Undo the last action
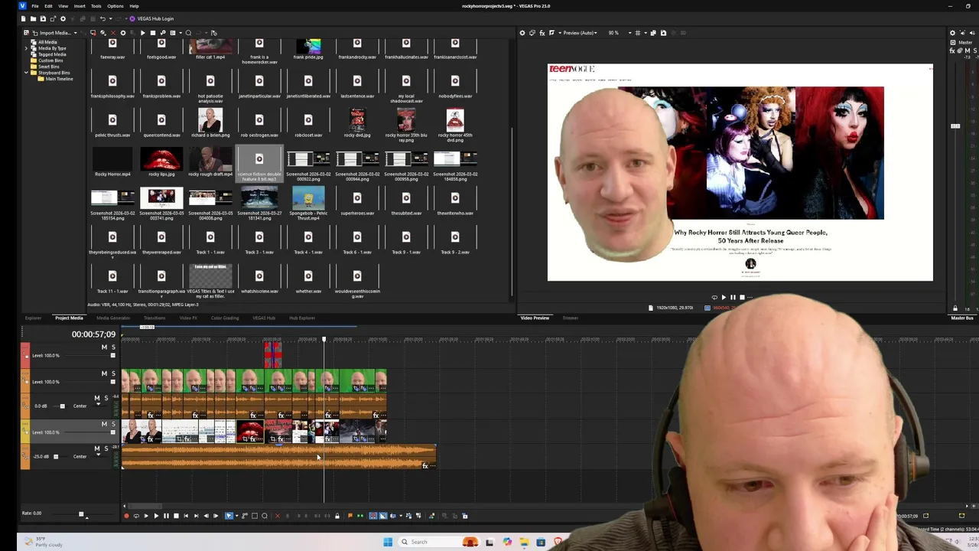The image size is (979, 551). coord(102,18)
